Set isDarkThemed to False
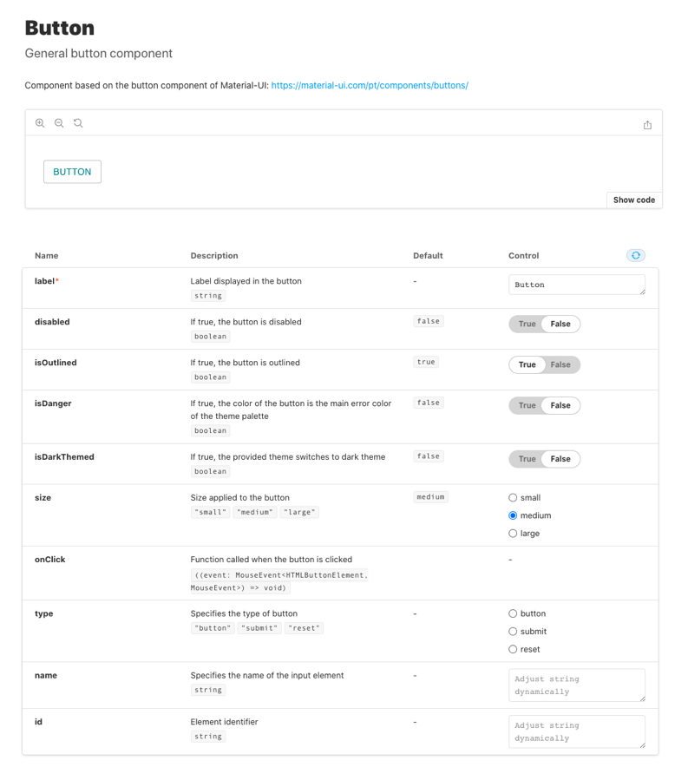 click(x=560, y=459)
